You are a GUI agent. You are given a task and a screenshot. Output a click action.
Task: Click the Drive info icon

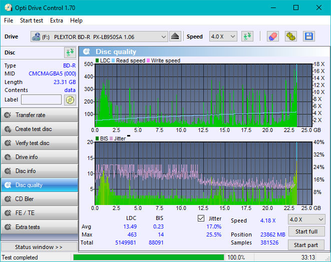(8, 157)
